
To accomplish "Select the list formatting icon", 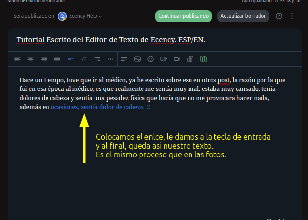I will [x=97, y=59].
